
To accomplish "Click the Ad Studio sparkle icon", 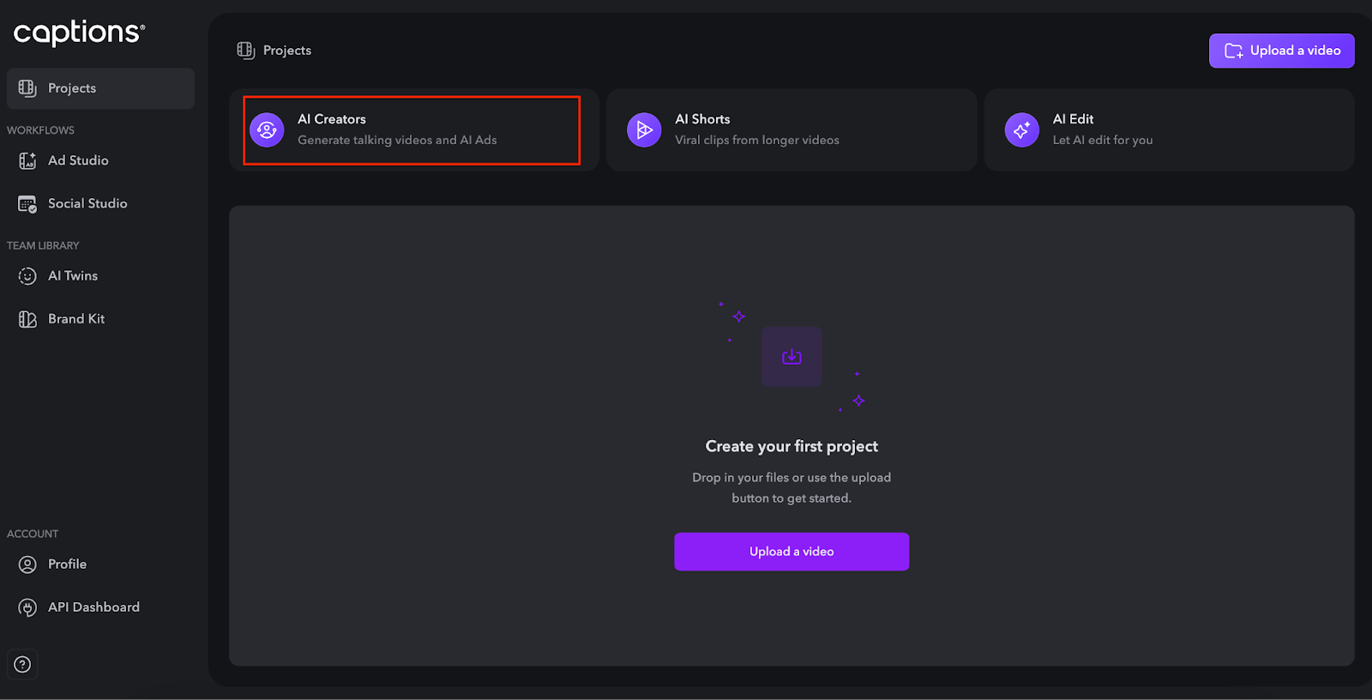I will pyautogui.click(x=27, y=160).
